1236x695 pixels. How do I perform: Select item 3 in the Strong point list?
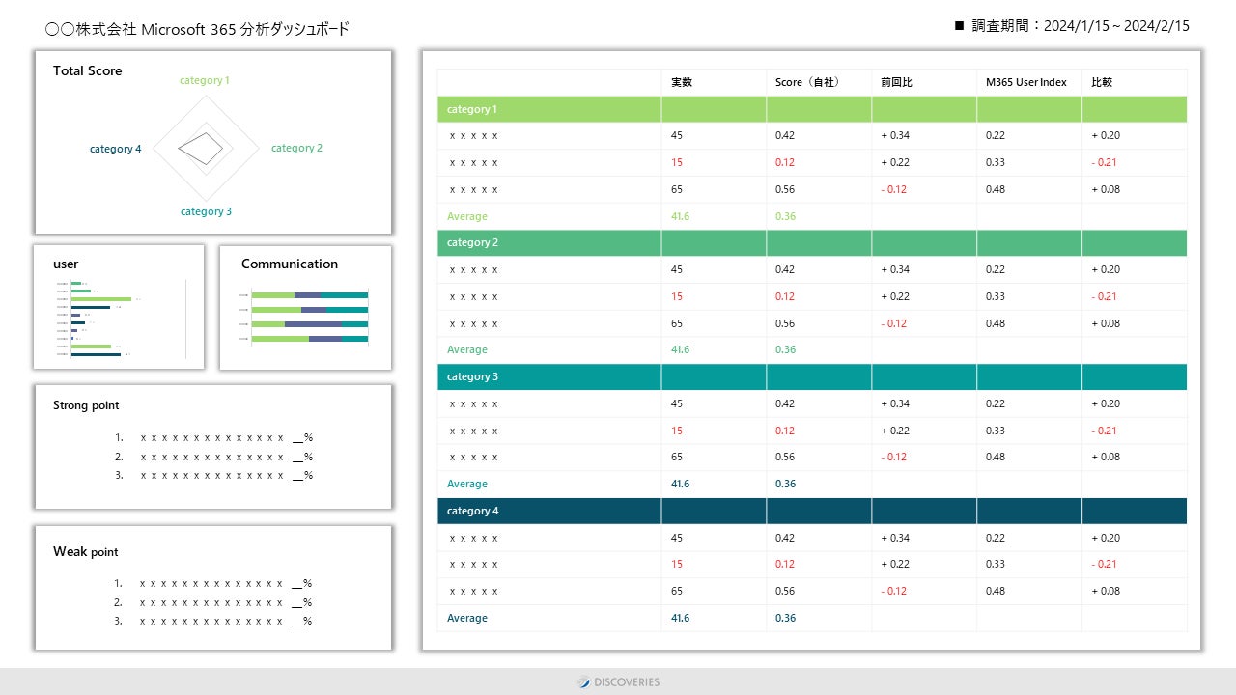tap(213, 475)
